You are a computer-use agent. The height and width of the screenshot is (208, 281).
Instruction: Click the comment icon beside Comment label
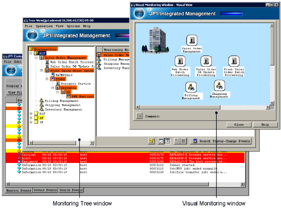tap(139, 116)
